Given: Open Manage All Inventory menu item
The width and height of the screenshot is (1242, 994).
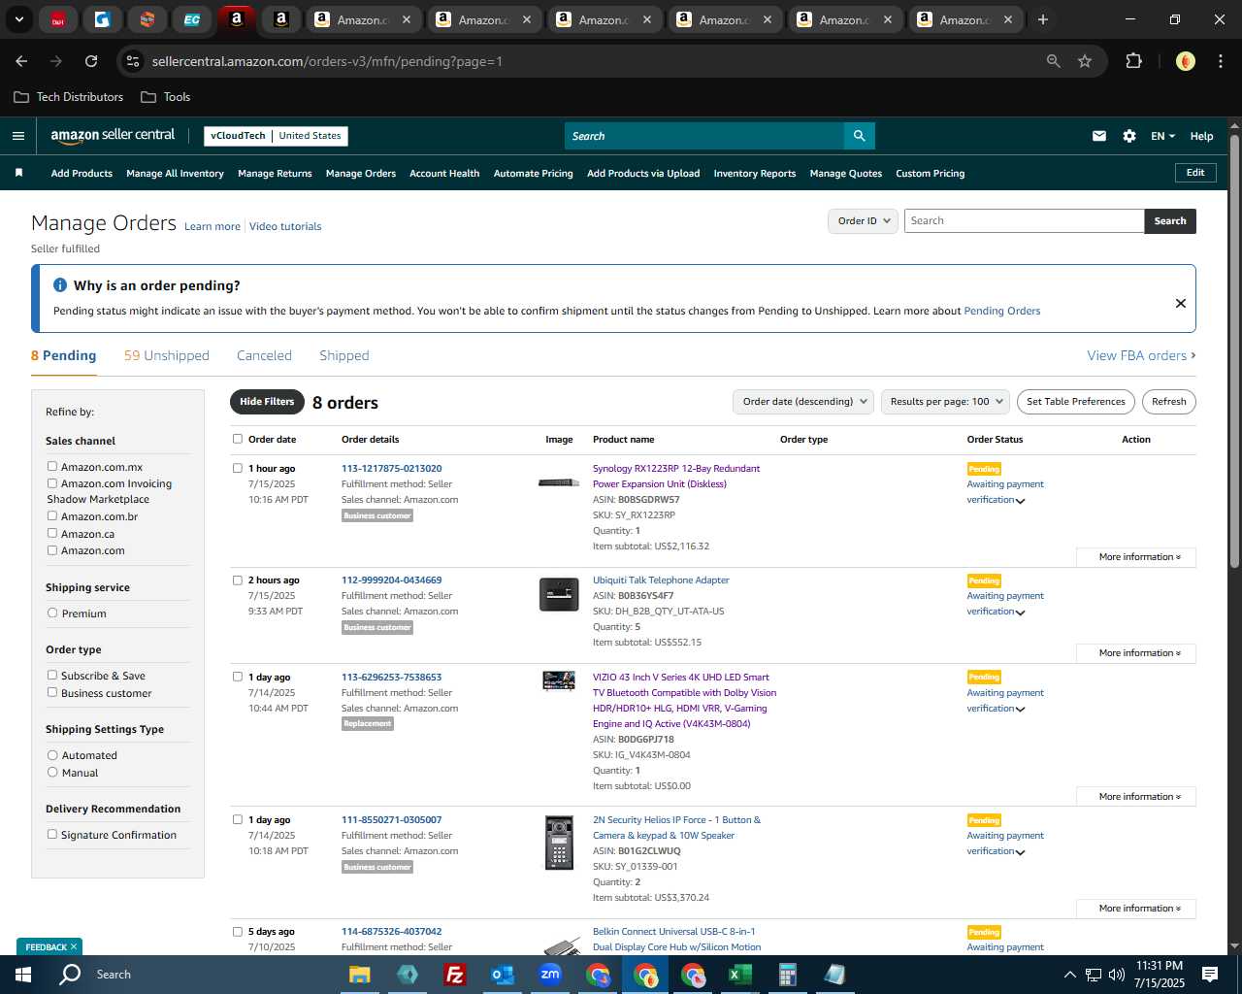Looking at the screenshot, I should [175, 174].
